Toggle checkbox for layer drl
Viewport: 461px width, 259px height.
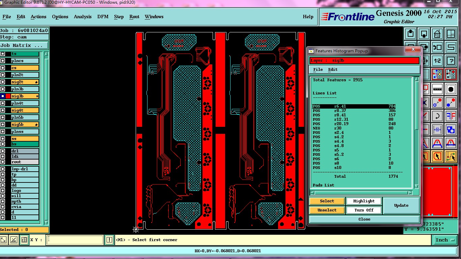click(3, 151)
